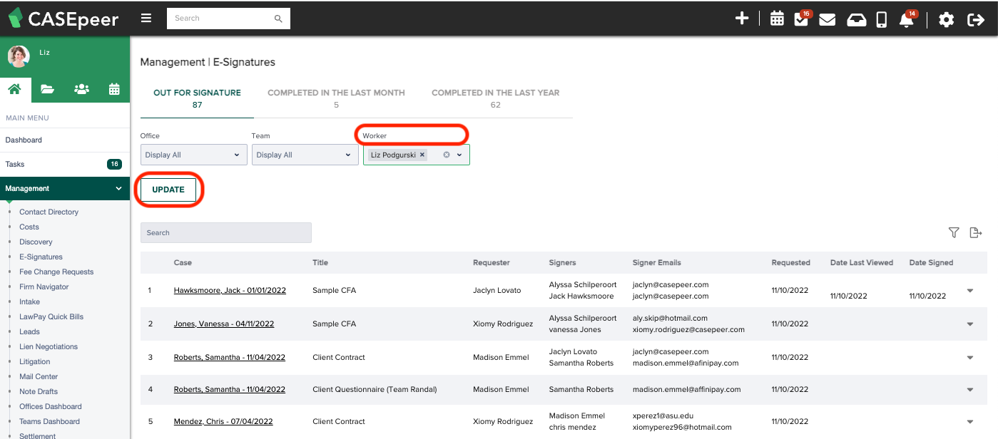998x439 pixels.
Task: Open Lien Negotiations in sidebar
Action: [49, 347]
